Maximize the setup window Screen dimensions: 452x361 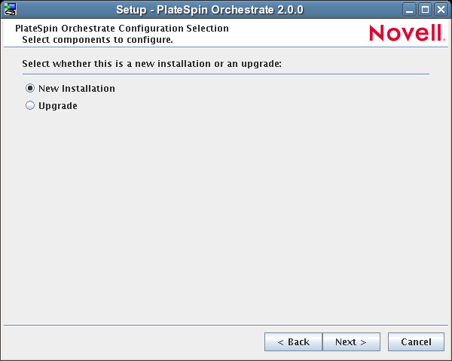[x=425, y=10]
